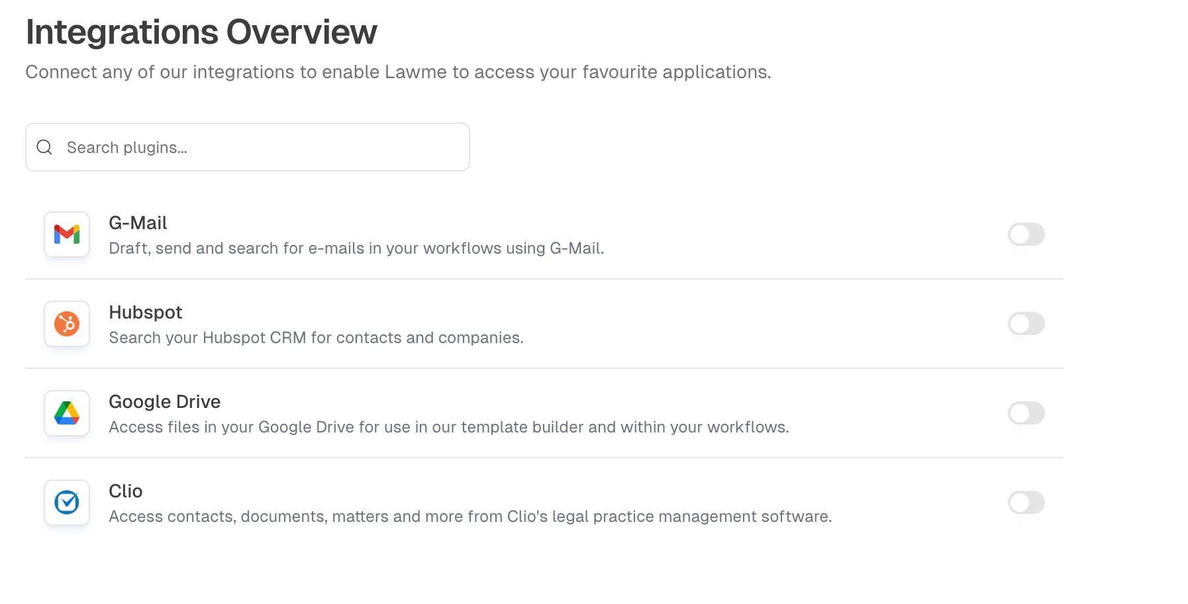
Task: Click the orange Hubspot logo tile
Action: 66,324
